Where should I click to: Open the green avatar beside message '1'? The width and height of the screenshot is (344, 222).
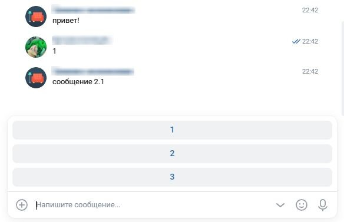tap(36, 47)
